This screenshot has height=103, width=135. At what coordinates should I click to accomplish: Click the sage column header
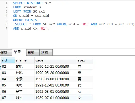pyautogui.click(x=56, y=60)
